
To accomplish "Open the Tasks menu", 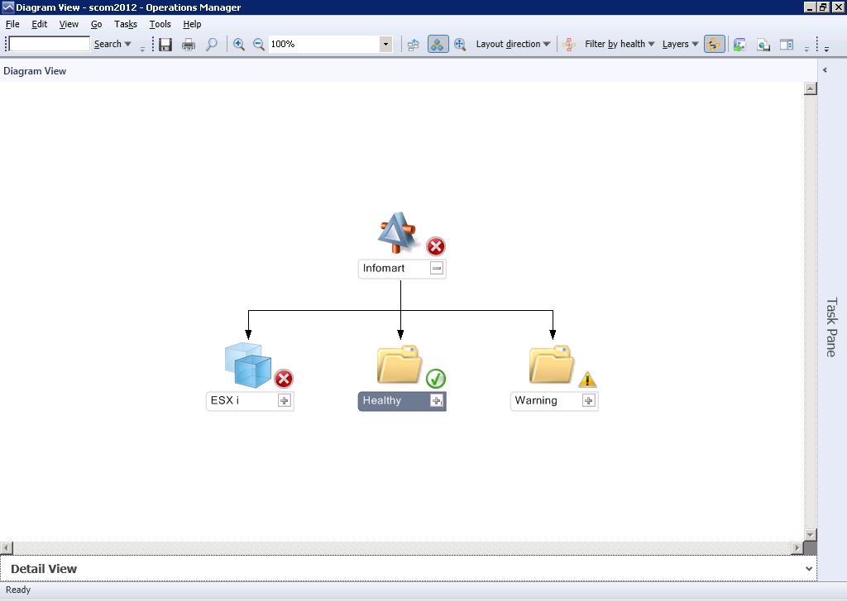I will [126, 24].
